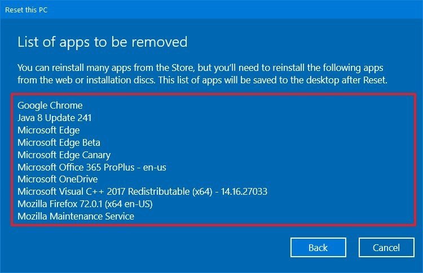Viewport: 423px width, 273px height.
Task: Select the Java 8 Update 241 entry
Action: click(x=55, y=118)
